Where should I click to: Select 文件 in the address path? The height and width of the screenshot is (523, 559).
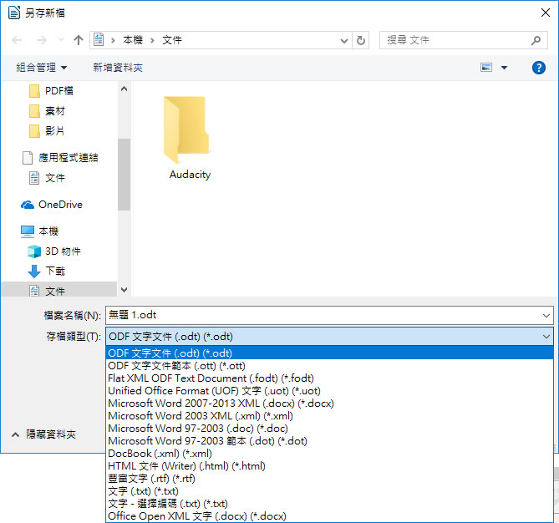pos(172,40)
